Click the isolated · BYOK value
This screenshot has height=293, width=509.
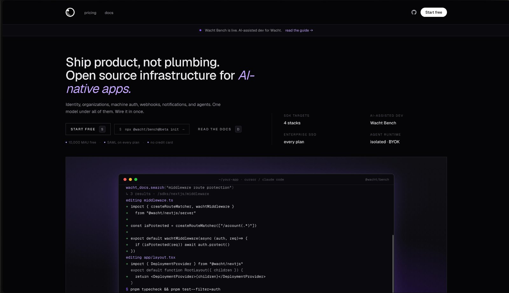click(x=385, y=142)
